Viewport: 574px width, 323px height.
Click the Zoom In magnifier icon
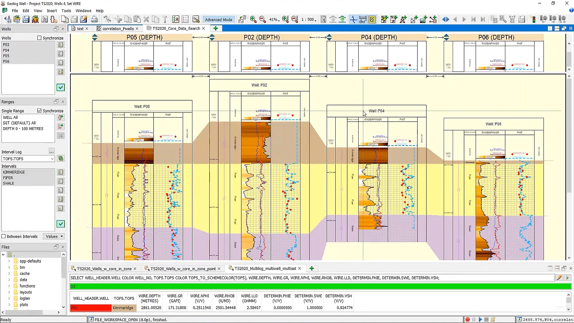[253, 19]
